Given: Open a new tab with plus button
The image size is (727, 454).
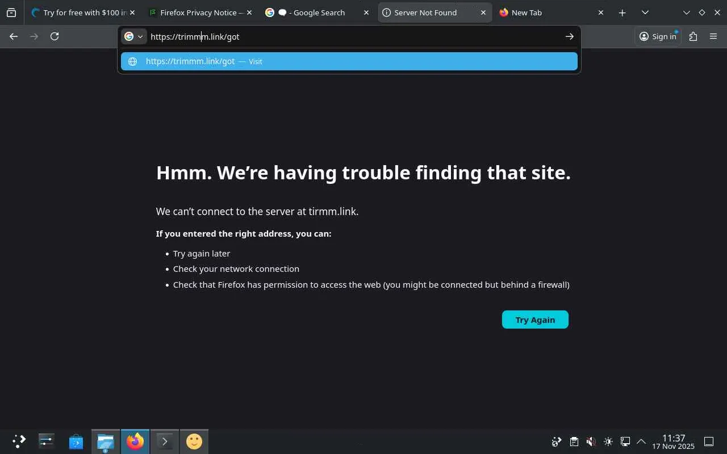Looking at the screenshot, I should click(622, 12).
